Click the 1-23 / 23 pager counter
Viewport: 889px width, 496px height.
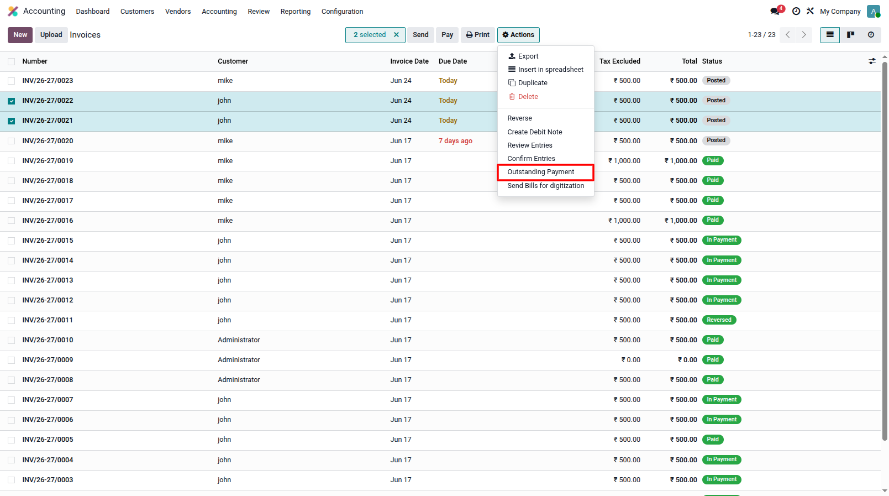[x=761, y=35]
